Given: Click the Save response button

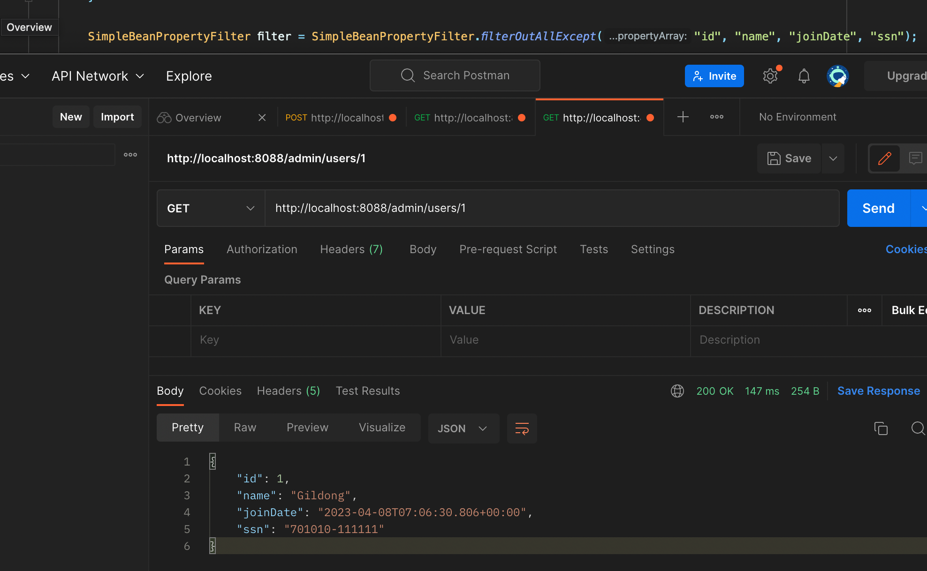Looking at the screenshot, I should point(878,391).
